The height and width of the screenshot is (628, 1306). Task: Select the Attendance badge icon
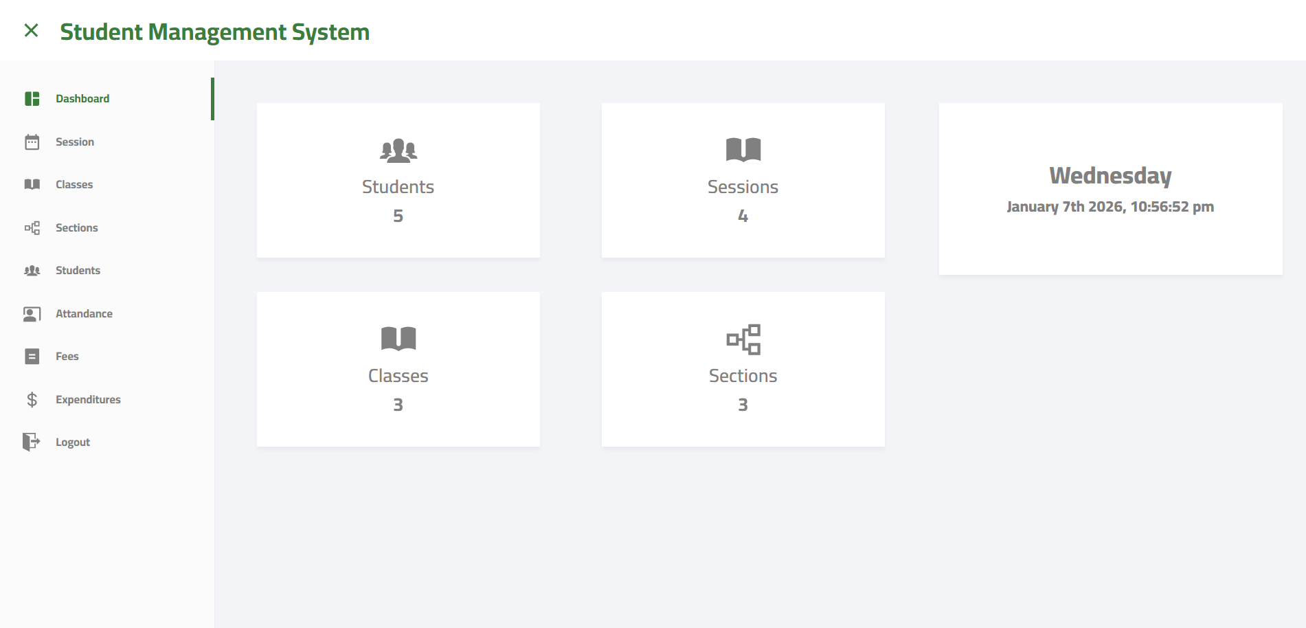tap(32, 313)
